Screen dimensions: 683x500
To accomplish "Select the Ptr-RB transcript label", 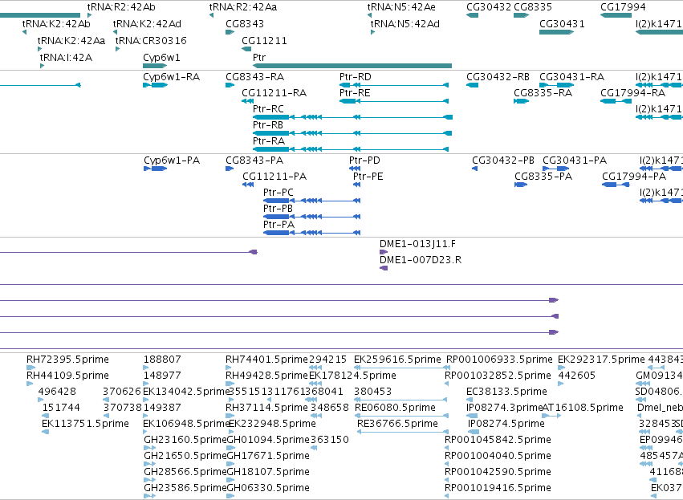I will pyautogui.click(x=268, y=125).
